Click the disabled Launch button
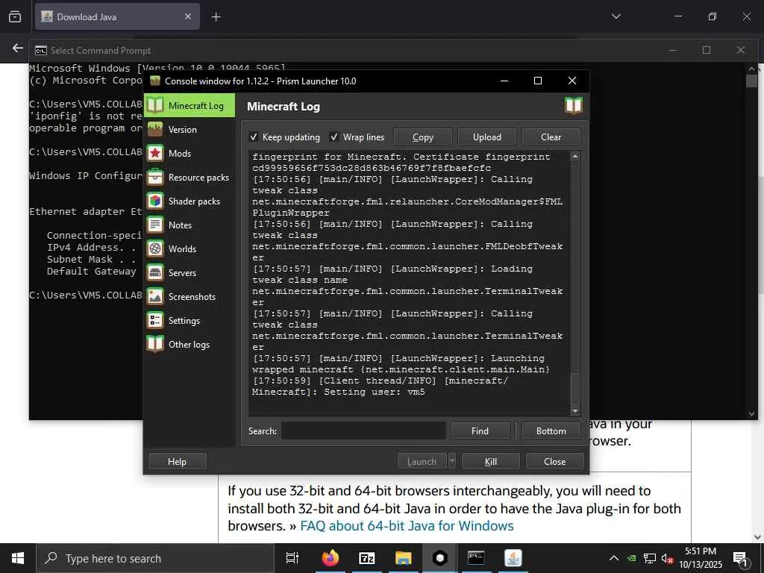The height and width of the screenshot is (573, 764). point(422,461)
